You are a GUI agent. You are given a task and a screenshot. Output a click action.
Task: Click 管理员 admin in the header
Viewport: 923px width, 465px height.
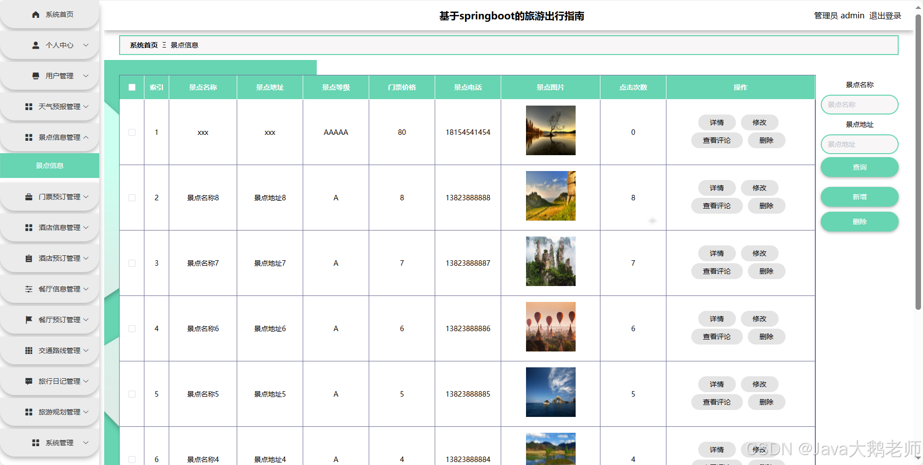pos(839,15)
